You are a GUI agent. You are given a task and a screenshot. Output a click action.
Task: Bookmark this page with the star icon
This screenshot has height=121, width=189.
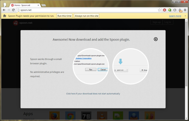point(159,10)
